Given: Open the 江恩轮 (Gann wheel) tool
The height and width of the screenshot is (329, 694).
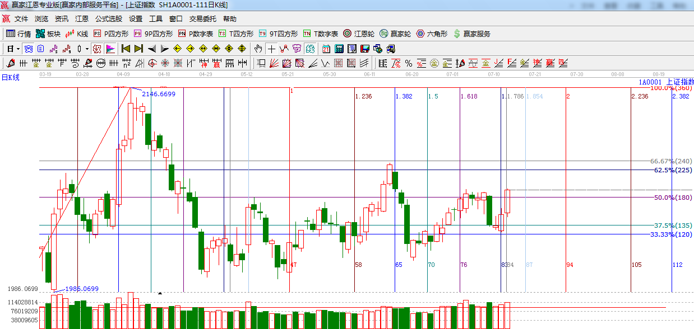Looking at the screenshot, I should [x=359, y=34].
